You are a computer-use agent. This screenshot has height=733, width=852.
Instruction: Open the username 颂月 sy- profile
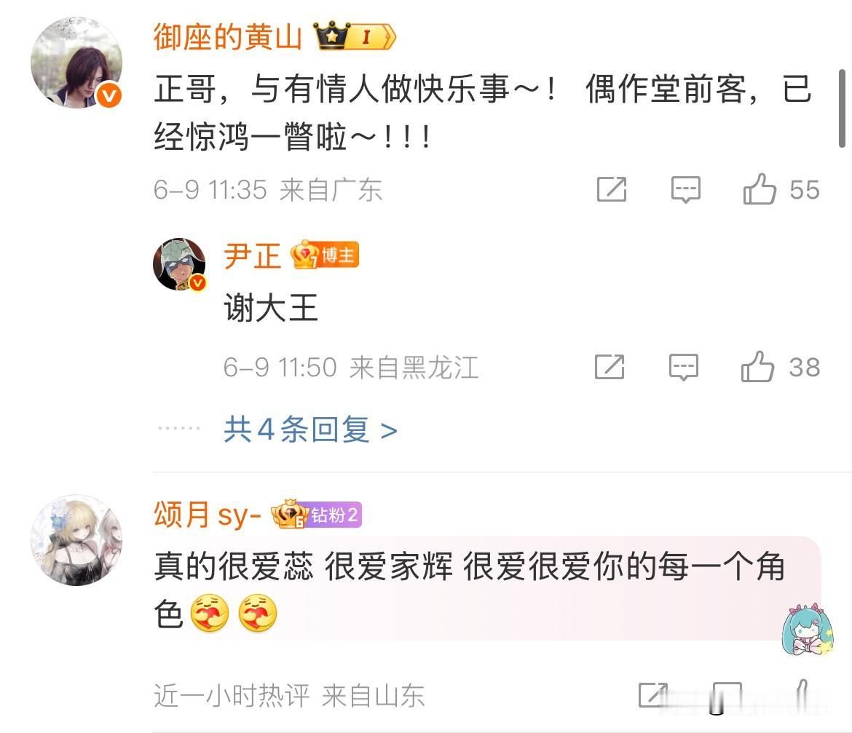pos(208,514)
